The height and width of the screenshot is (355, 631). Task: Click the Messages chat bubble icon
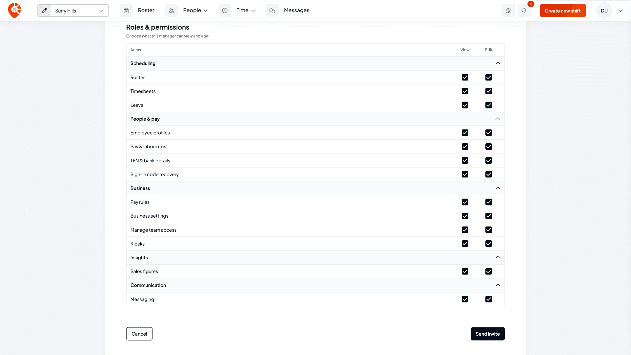(x=272, y=11)
